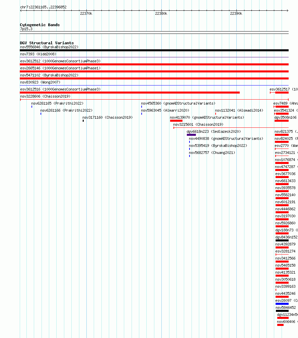This screenshot has width=298, height=338.
Task: Open nsv3228606 (Chaisson2019) variant label
Action: tap(45, 96)
